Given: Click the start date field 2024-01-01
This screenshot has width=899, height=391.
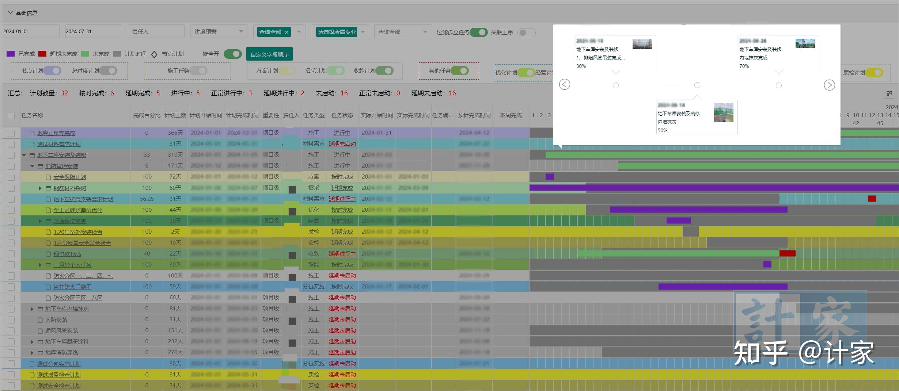Looking at the screenshot, I should [31, 31].
